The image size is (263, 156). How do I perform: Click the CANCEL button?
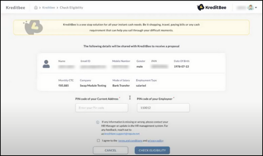(x=111, y=150)
